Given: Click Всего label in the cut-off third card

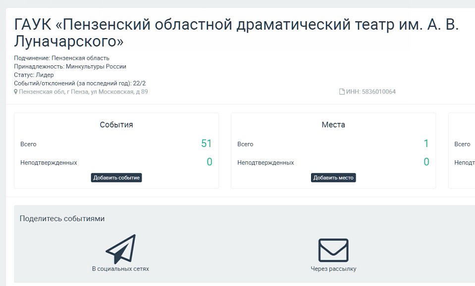Looking at the screenshot, I should point(462,144).
